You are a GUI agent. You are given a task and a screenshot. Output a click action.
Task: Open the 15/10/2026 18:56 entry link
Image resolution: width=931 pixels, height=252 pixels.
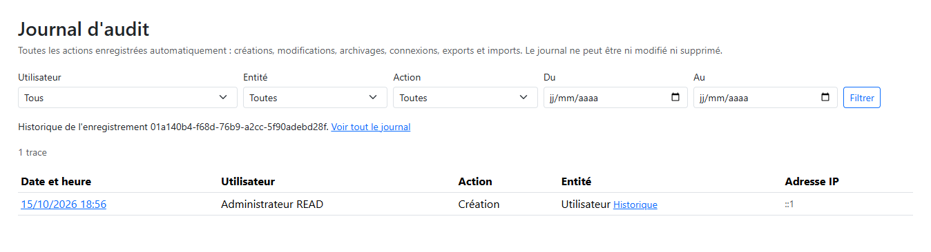coord(64,204)
